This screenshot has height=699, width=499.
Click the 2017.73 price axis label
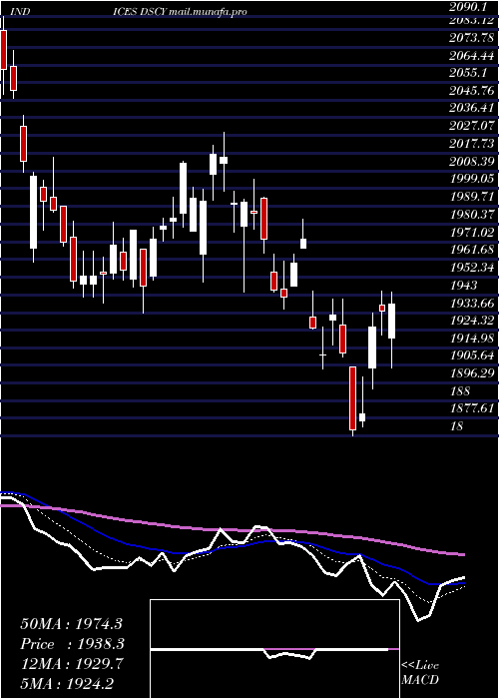click(471, 144)
